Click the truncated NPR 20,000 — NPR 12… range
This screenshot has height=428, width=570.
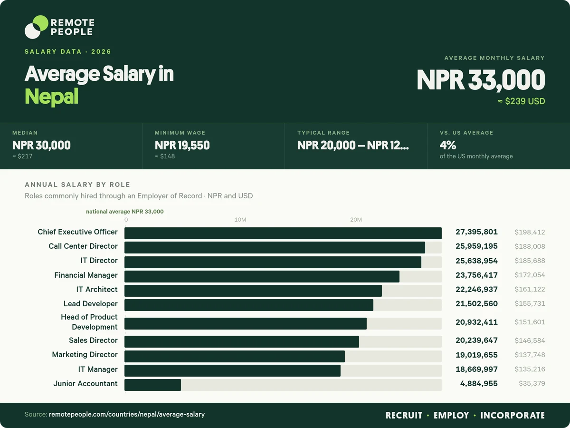pyautogui.click(x=353, y=146)
